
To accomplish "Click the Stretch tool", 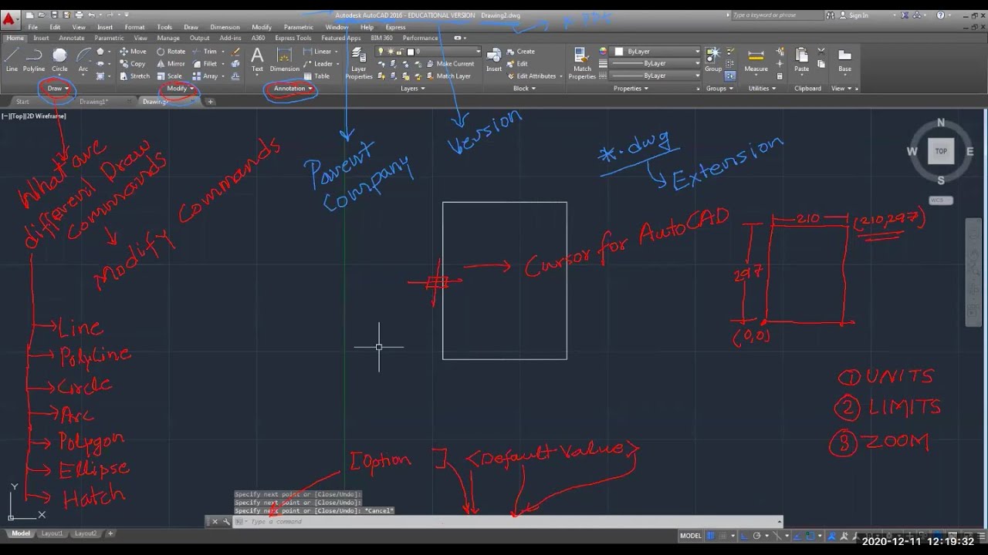I will click(134, 76).
